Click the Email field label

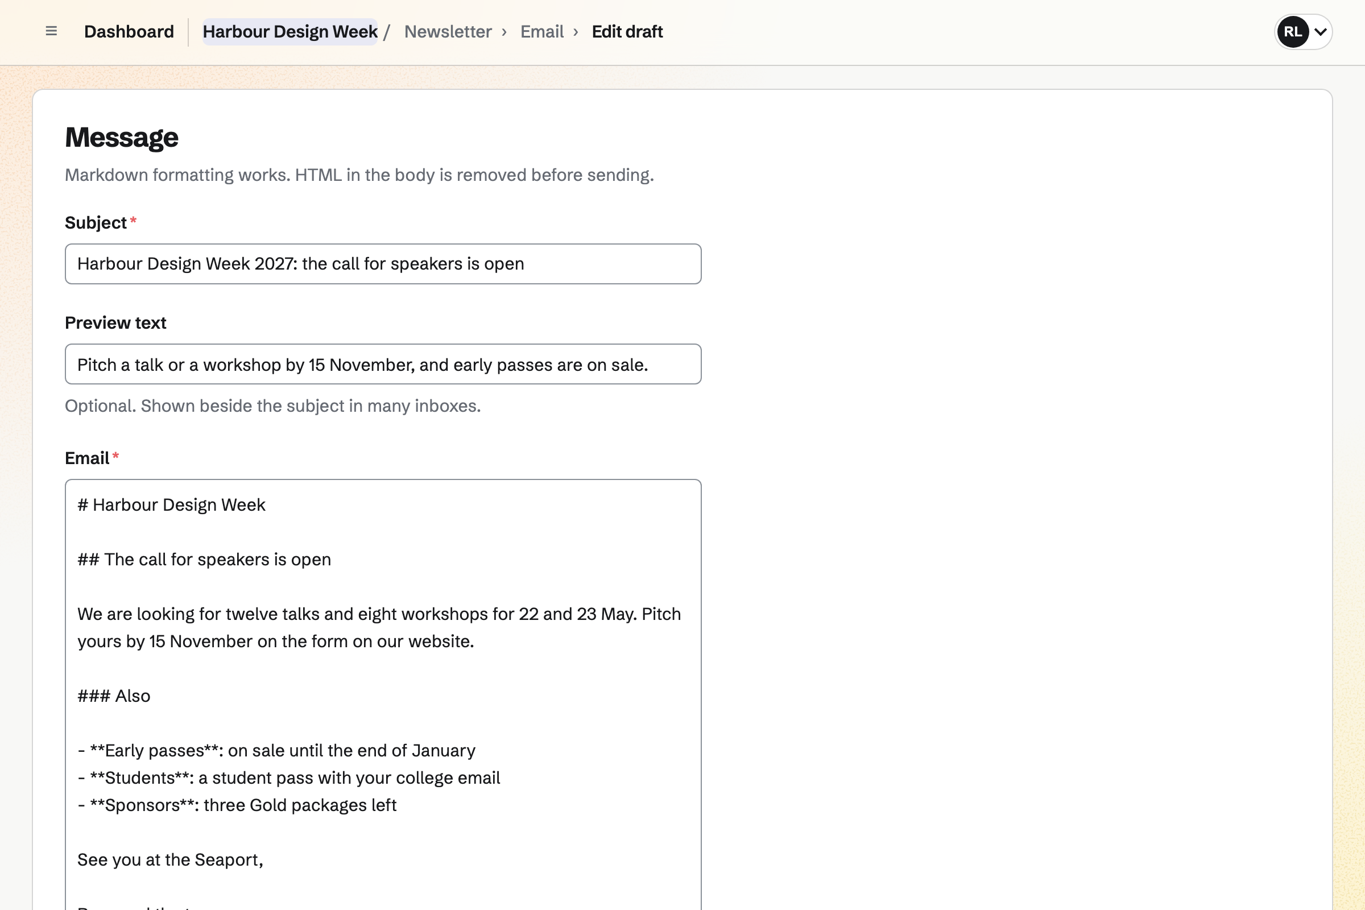tap(87, 458)
